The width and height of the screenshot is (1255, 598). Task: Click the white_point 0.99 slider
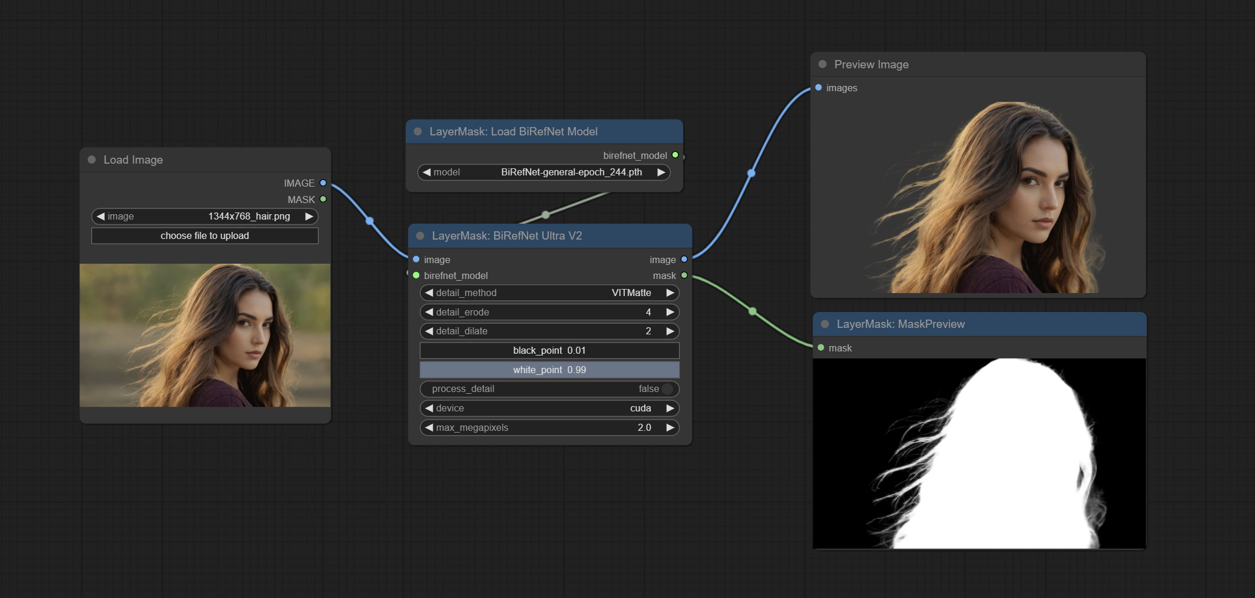pos(549,370)
